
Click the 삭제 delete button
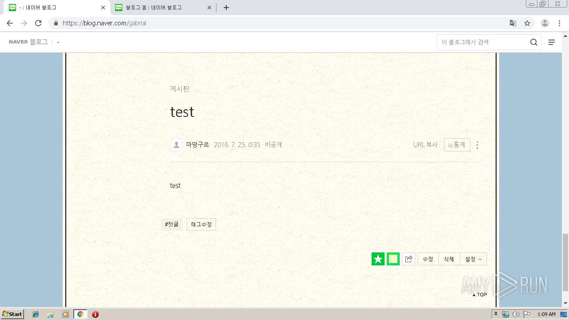(449, 259)
